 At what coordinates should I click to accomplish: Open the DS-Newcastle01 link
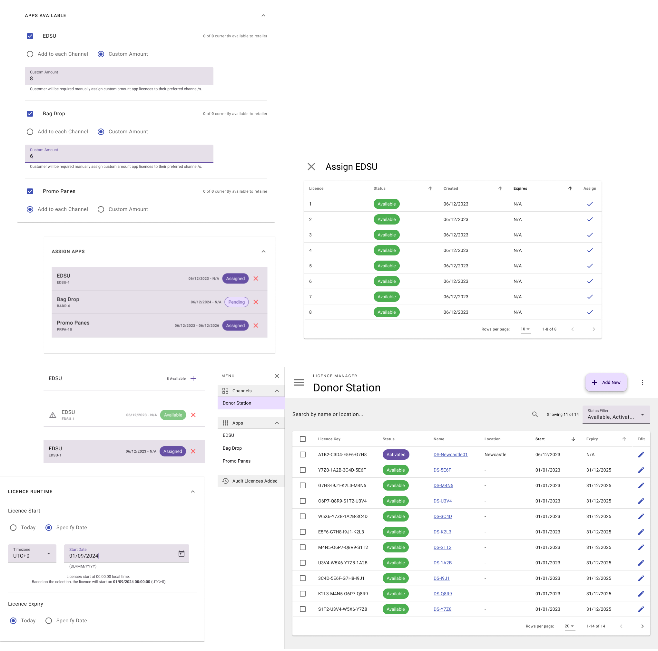coord(450,454)
